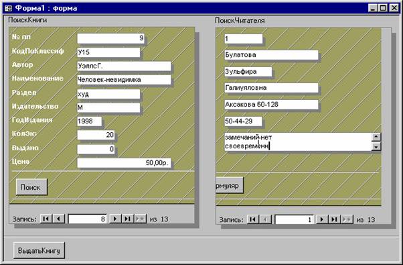Click the Автор label
The image size is (403, 265).
(22, 64)
